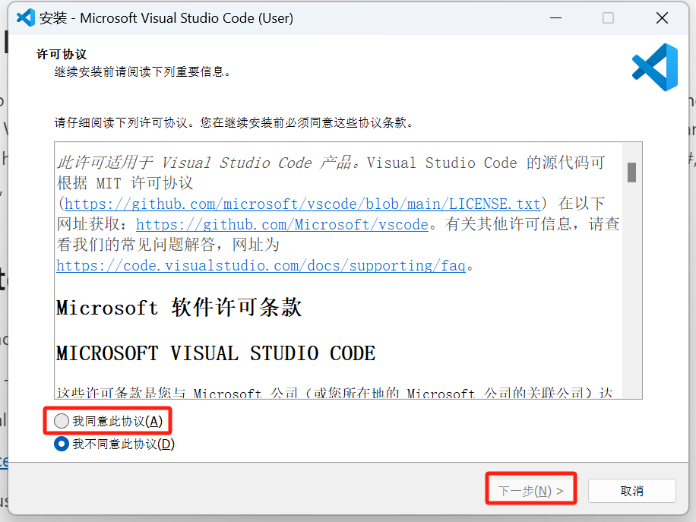Click the 许可协议 heading text

click(x=62, y=54)
